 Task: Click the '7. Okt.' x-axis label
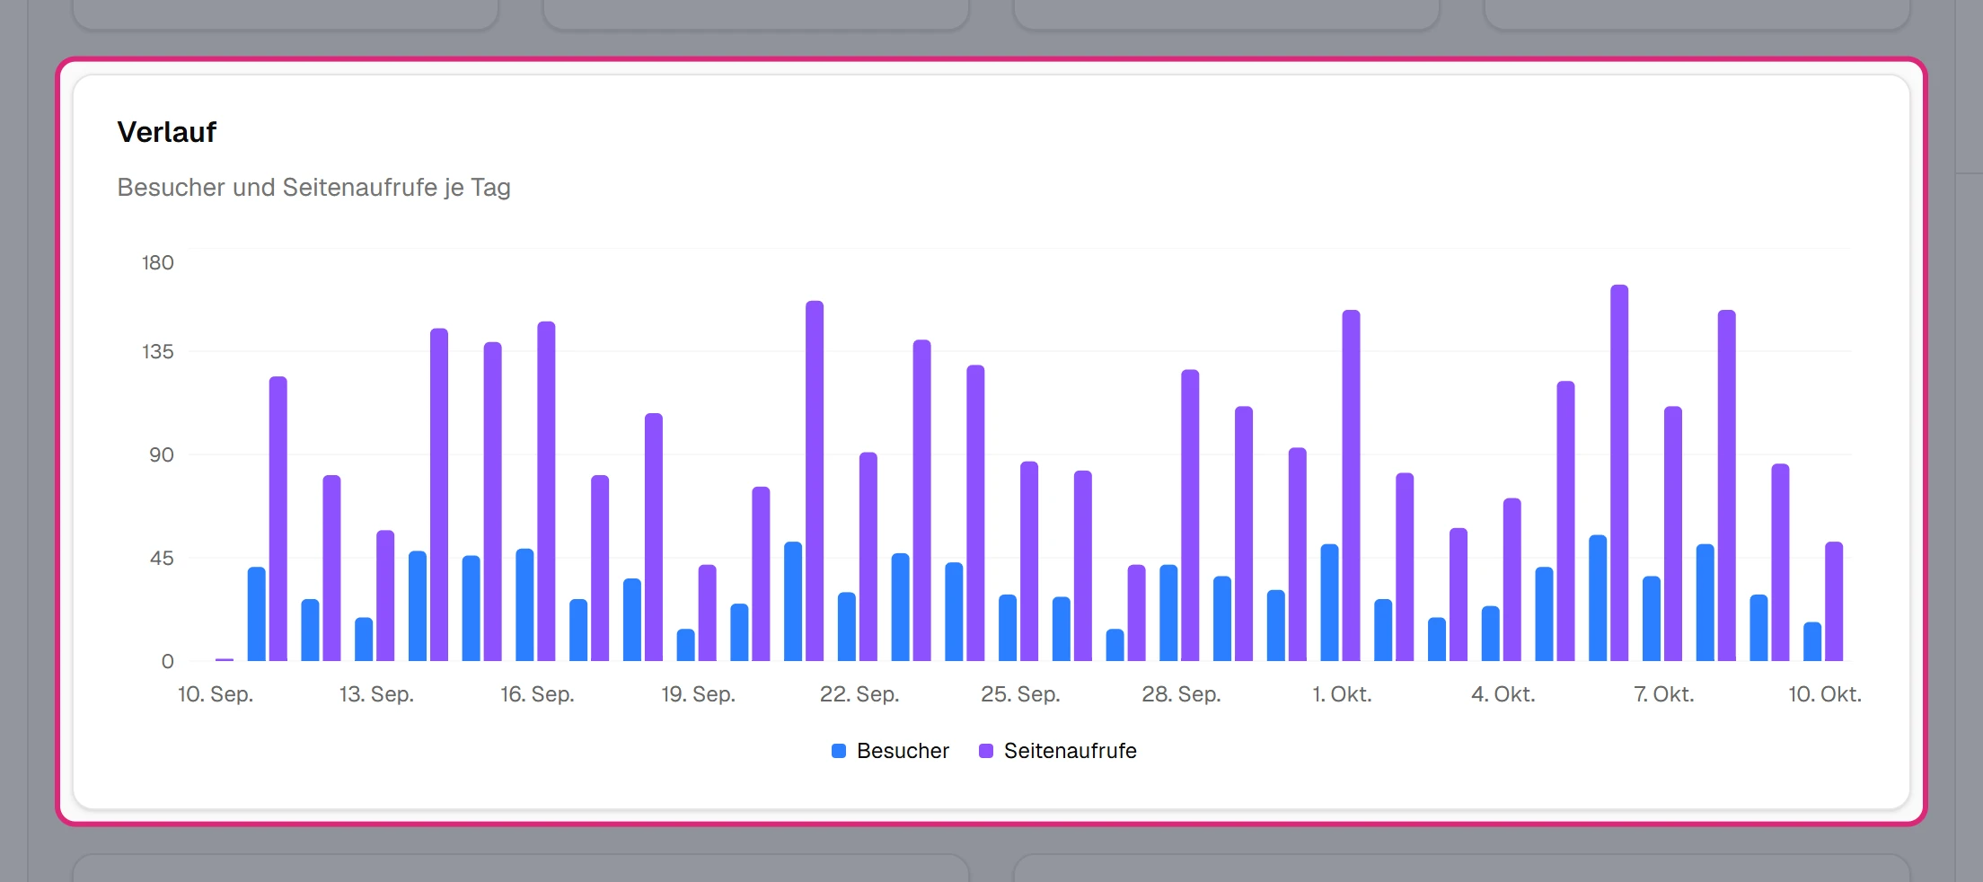[1663, 694]
